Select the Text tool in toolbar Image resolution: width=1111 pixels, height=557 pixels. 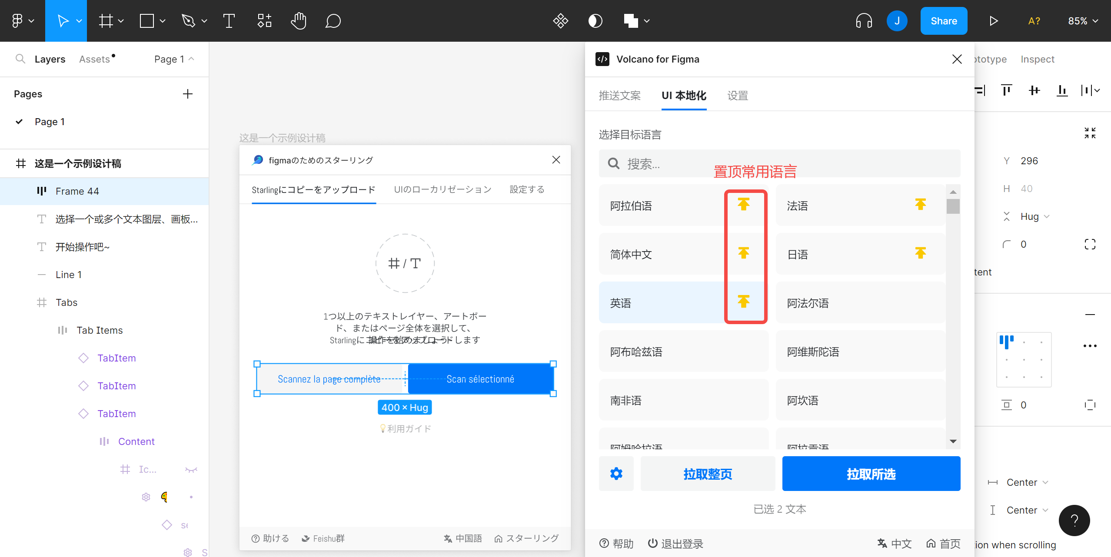click(x=229, y=21)
